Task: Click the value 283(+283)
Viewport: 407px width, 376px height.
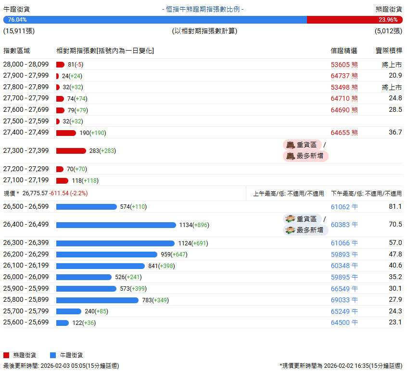Action: click(102, 151)
